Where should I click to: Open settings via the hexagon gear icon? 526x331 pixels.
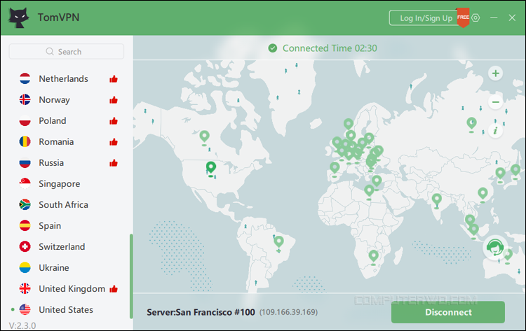[476, 17]
